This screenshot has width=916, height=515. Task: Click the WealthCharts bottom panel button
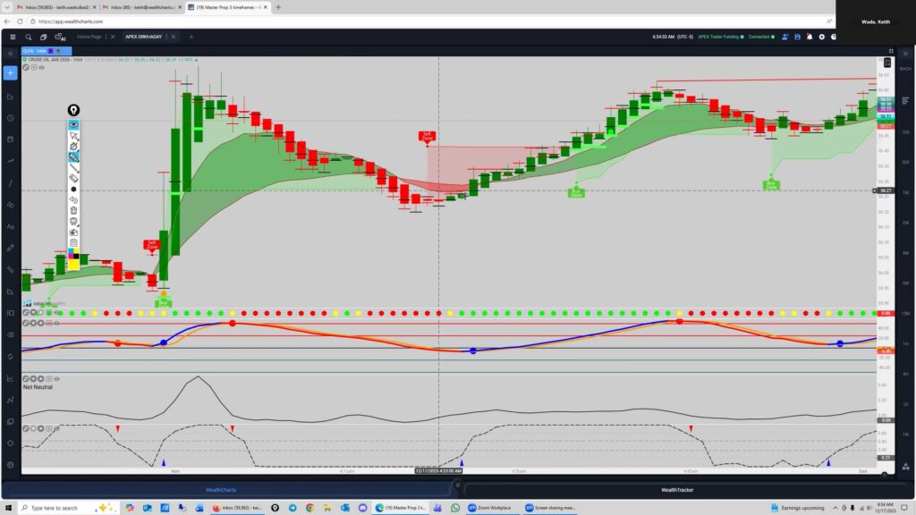[x=227, y=490]
